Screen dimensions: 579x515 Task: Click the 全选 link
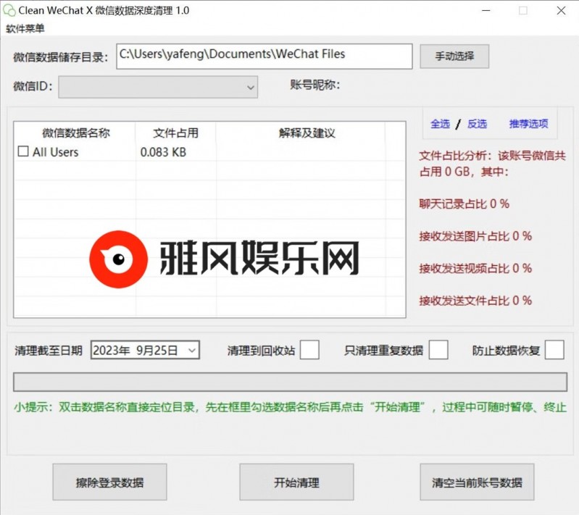440,124
